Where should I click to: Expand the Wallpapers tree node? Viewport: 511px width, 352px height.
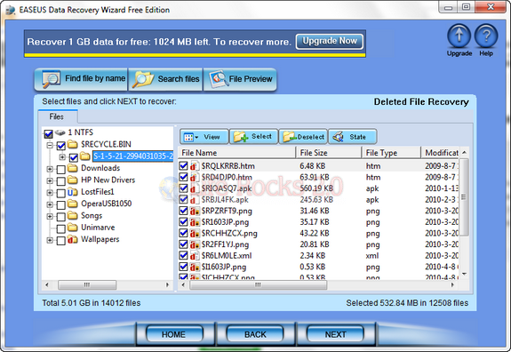[50, 240]
